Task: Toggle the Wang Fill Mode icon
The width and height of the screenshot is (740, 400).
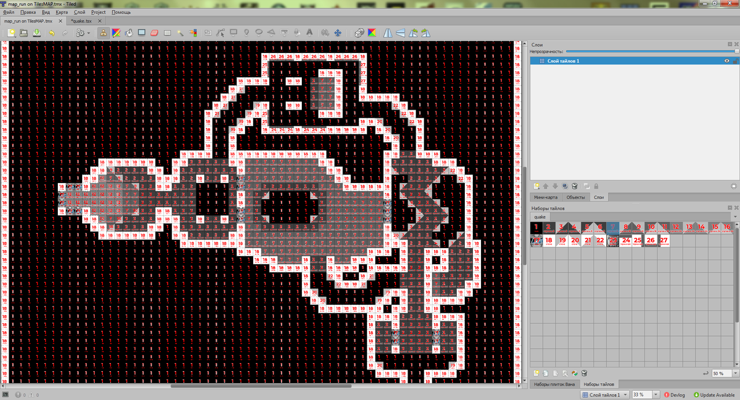Action: 372,33
